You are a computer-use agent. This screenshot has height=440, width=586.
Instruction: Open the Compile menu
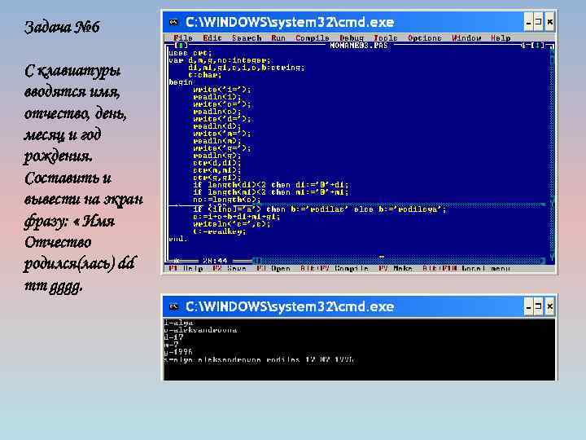(x=312, y=37)
